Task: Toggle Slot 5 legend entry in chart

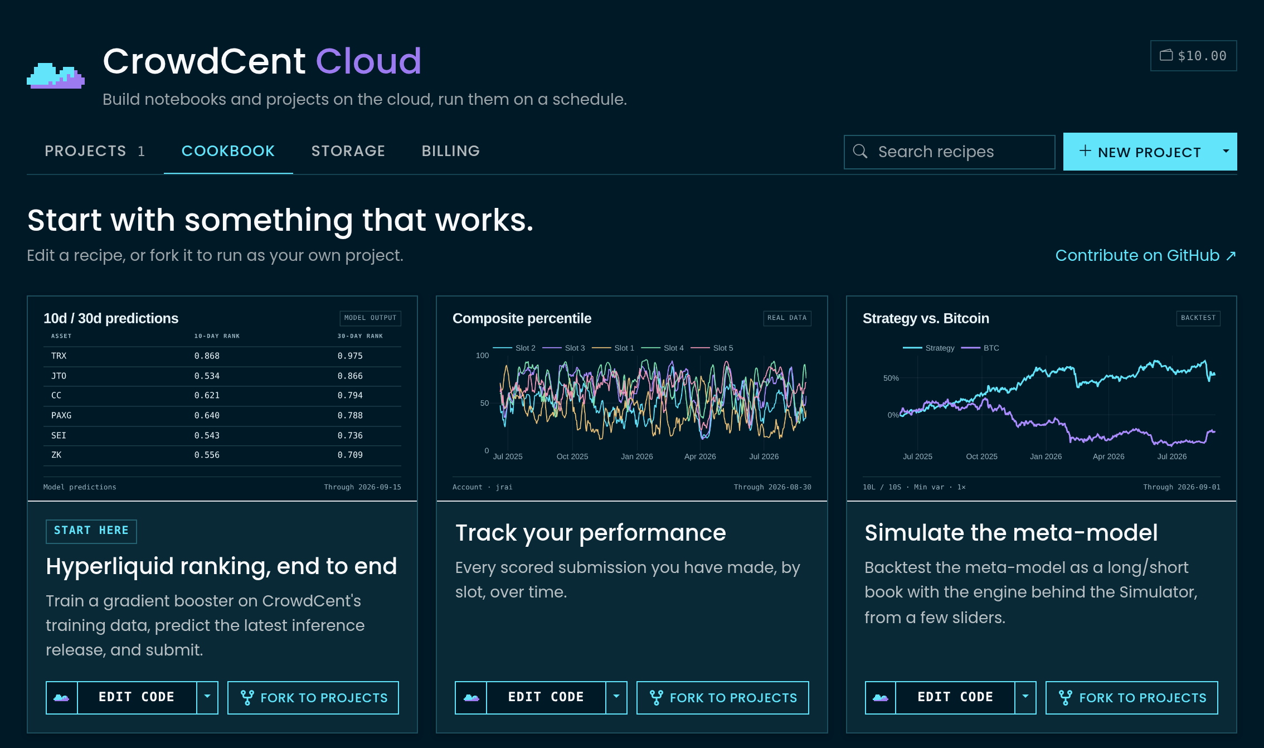Action: [712, 348]
